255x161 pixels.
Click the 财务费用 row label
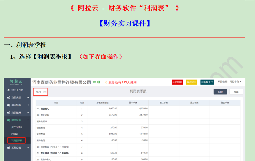(x=41, y=140)
